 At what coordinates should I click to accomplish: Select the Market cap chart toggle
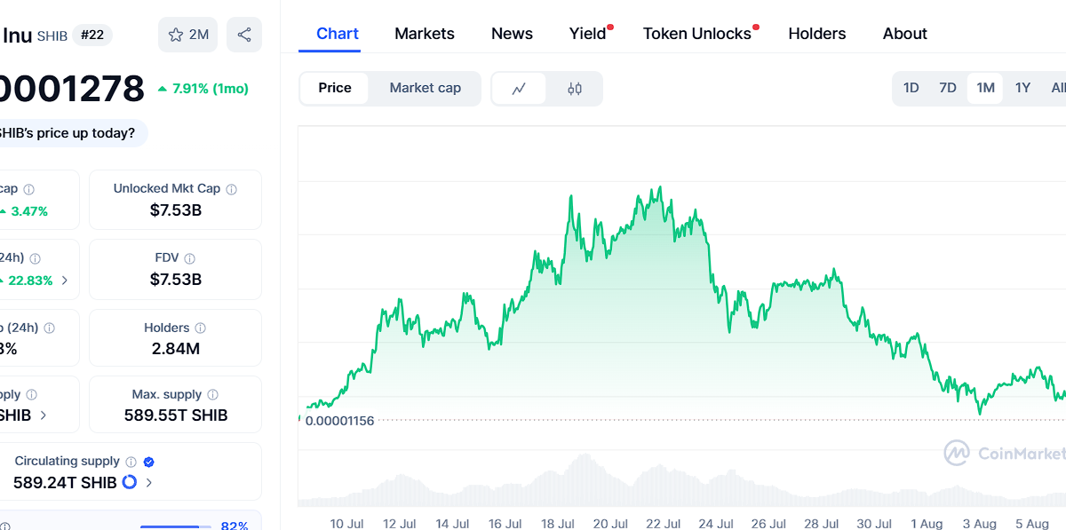tap(425, 88)
